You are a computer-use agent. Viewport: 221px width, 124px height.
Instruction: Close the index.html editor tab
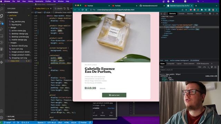point(51,9)
